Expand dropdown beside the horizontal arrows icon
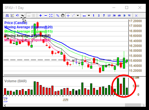The width and height of the screenshot is (149, 110). pyautogui.click(x=89, y=15)
